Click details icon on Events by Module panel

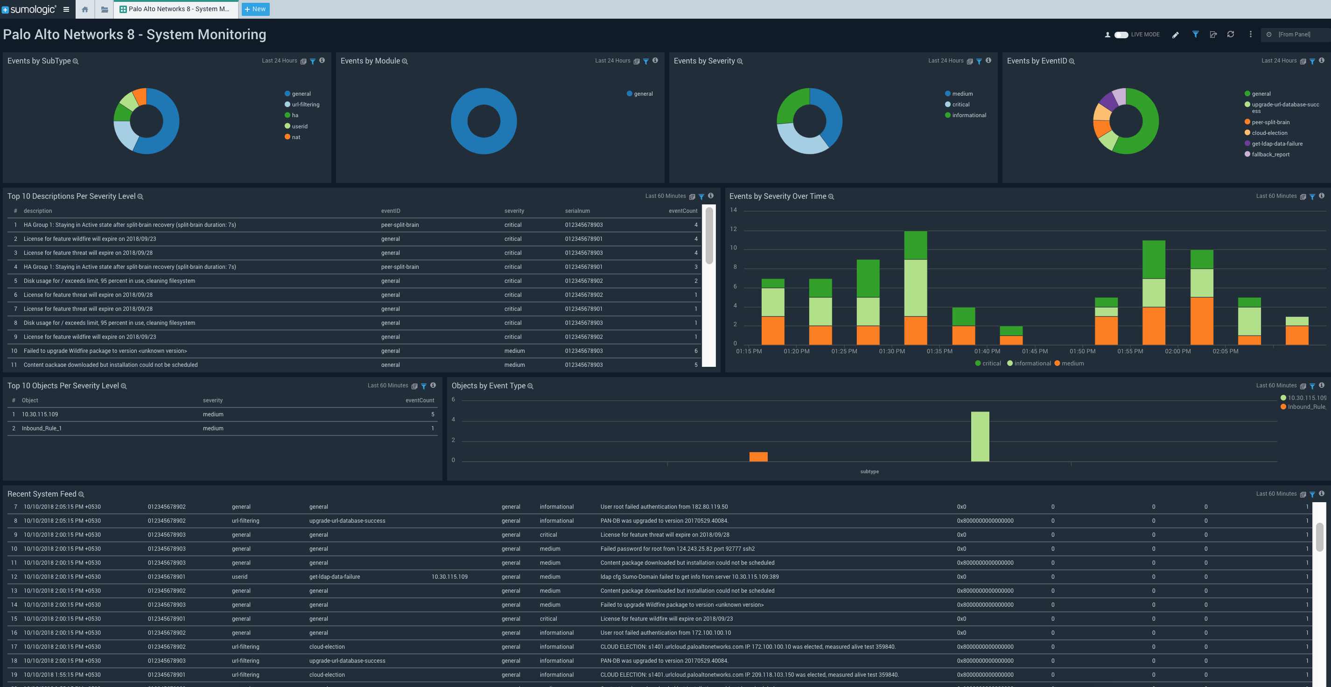tap(637, 62)
